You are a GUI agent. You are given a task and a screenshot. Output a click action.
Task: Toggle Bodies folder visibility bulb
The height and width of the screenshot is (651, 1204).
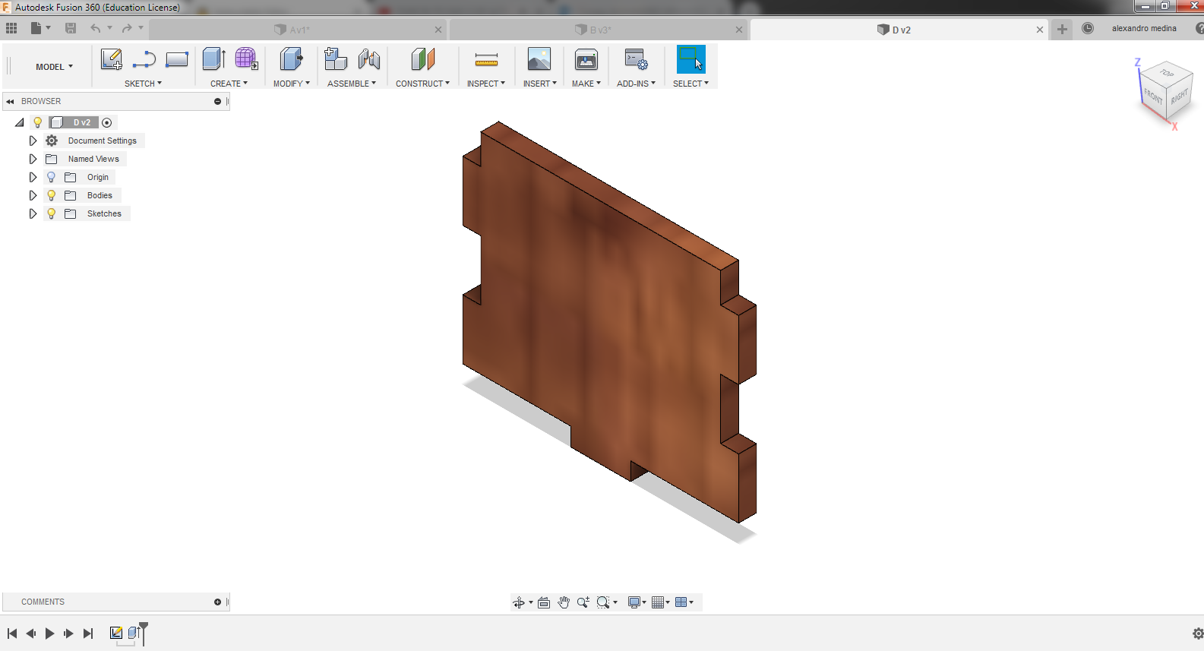tap(51, 195)
